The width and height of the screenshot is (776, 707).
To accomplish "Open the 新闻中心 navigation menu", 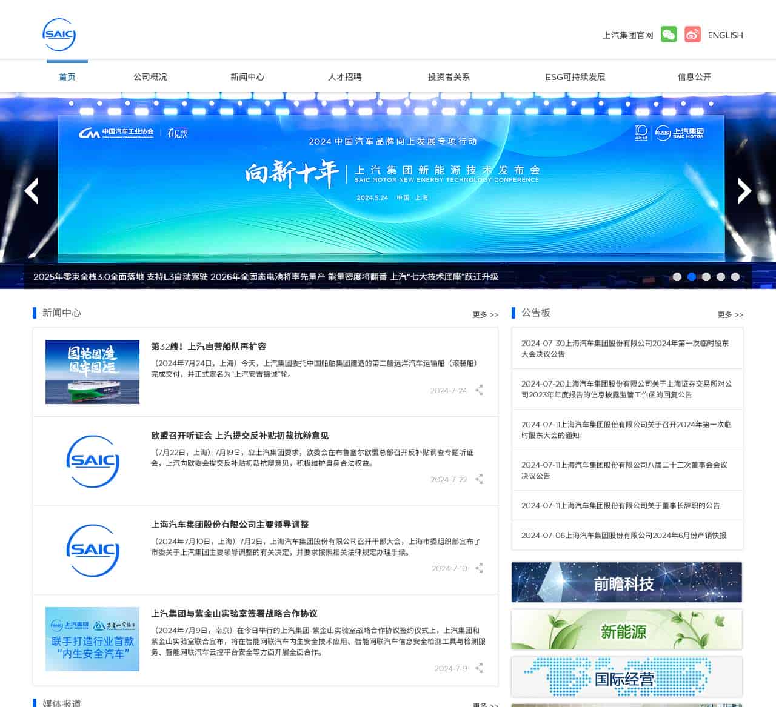I will click(247, 77).
